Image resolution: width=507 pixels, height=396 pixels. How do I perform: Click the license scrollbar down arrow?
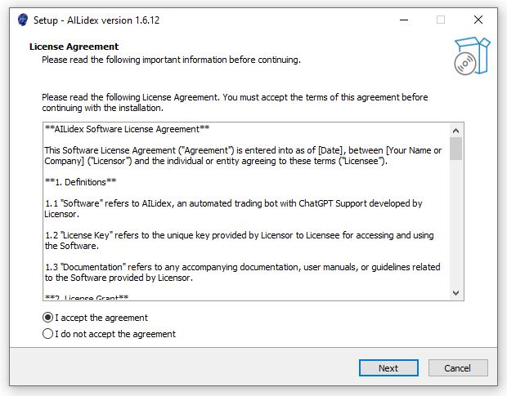456,293
